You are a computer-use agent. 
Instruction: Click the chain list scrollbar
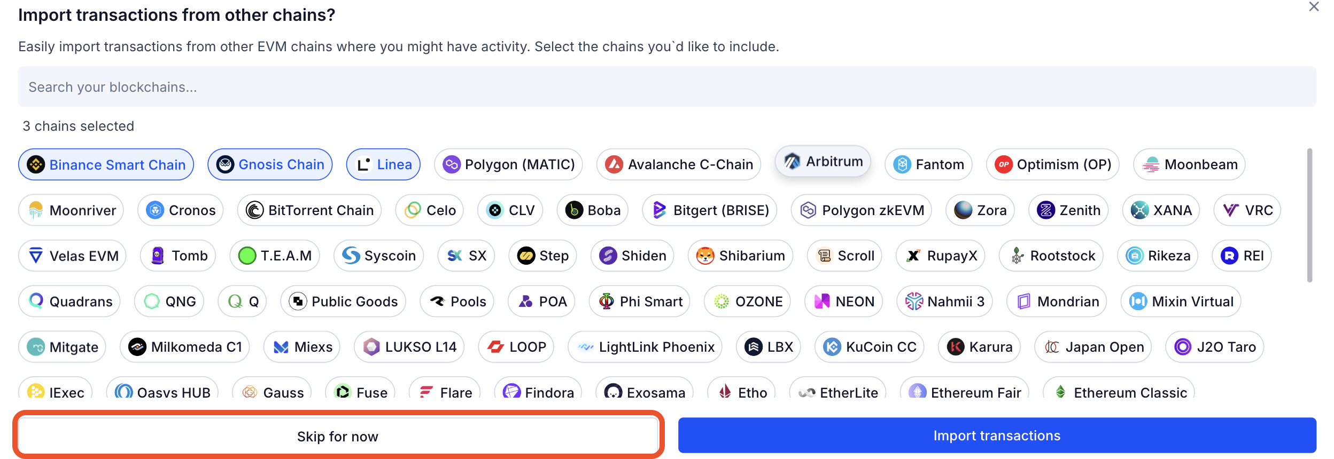[1309, 215]
